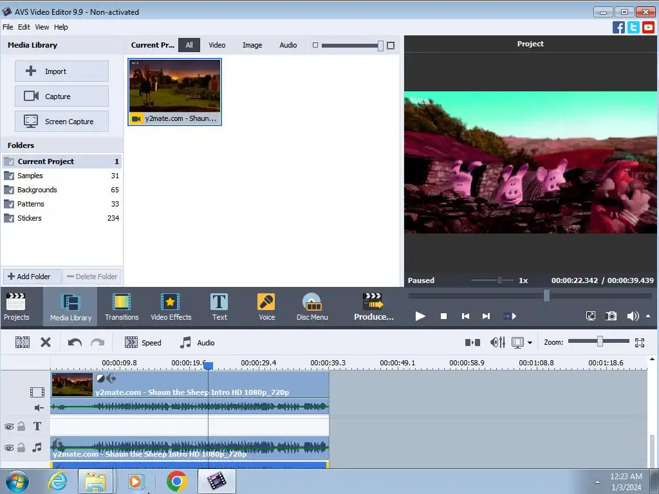
Task: Toggle audio track visibility eye
Action: 9,448
